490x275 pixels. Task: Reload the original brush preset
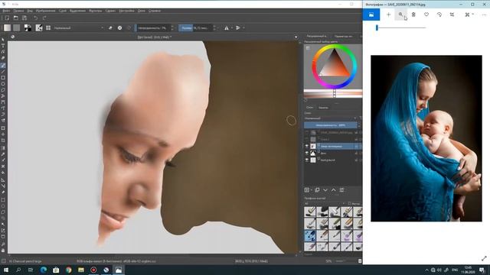(x=129, y=27)
